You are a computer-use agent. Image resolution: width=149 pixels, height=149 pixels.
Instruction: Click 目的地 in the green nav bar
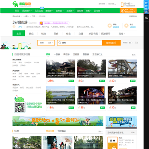pyautogui.click(x=80, y=11)
